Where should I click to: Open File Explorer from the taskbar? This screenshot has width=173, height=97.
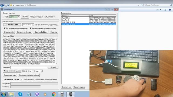point(11,94)
